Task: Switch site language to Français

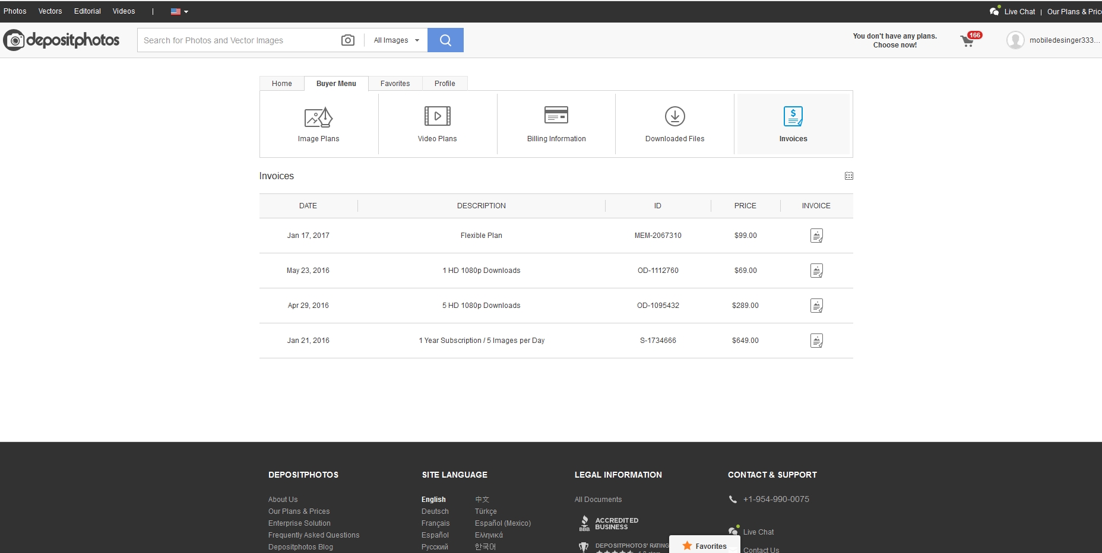Action: 436,523
